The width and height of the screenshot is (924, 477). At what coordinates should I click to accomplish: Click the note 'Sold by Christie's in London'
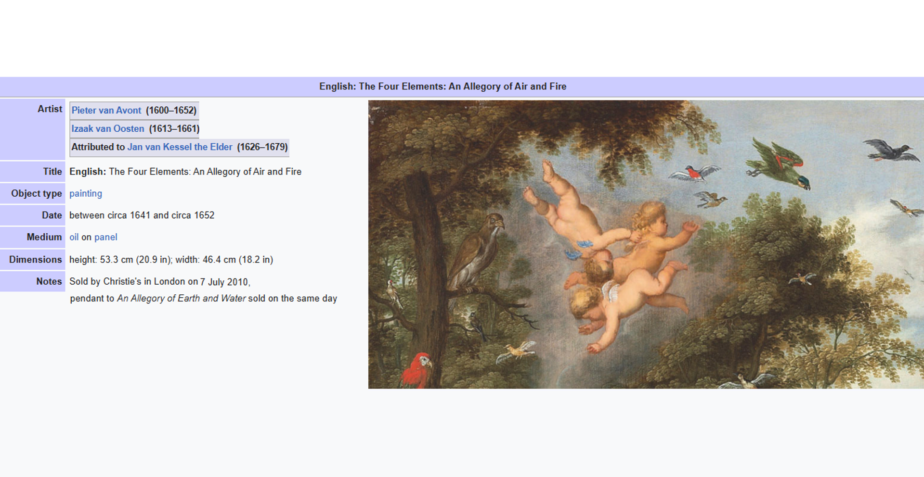pos(127,281)
